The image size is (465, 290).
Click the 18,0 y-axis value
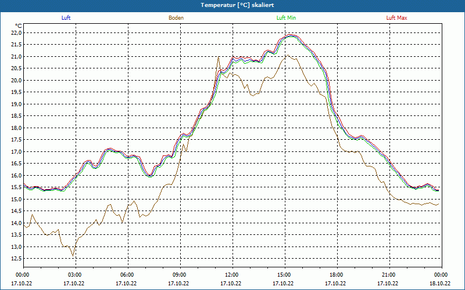(16, 128)
